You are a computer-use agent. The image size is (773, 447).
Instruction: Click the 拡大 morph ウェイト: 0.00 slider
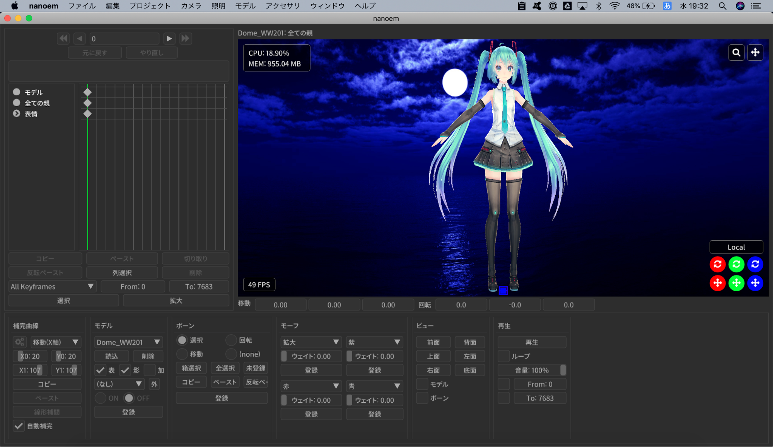(311, 356)
